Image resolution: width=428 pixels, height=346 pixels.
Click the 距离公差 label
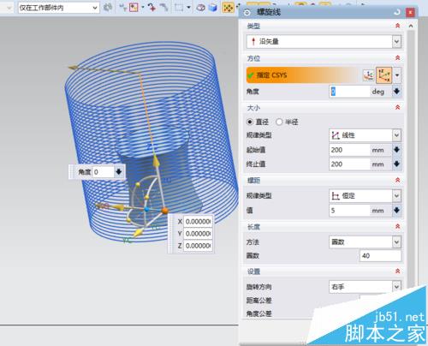pyautogui.click(x=259, y=301)
